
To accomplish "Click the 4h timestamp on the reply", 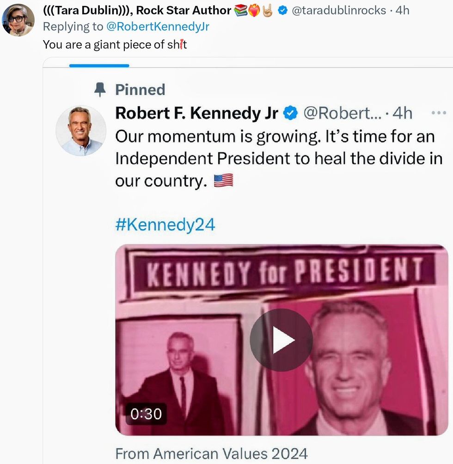I will click(x=403, y=11).
